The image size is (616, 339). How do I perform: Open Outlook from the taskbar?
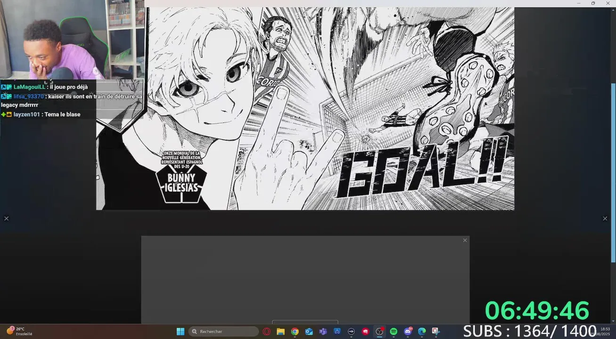[309, 331]
